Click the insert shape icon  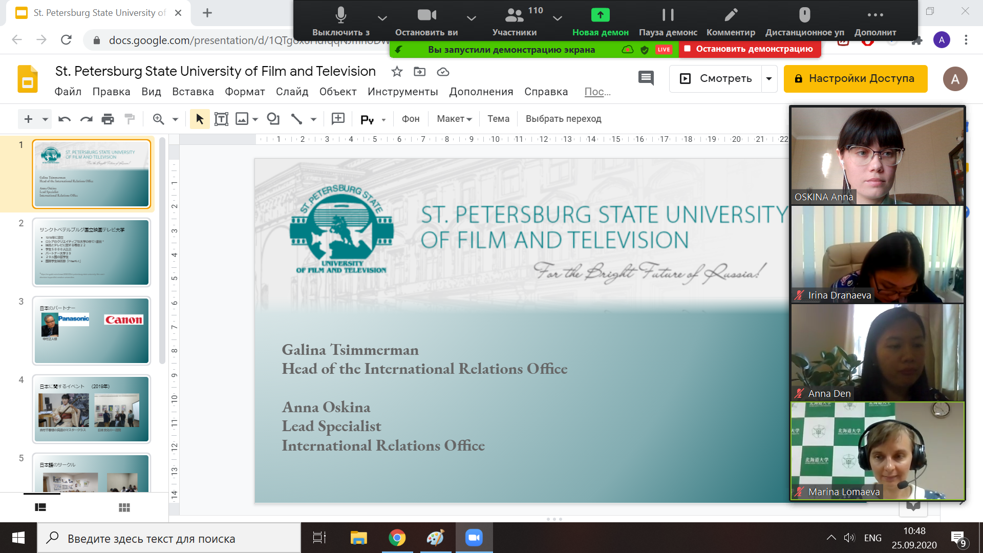click(x=273, y=119)
